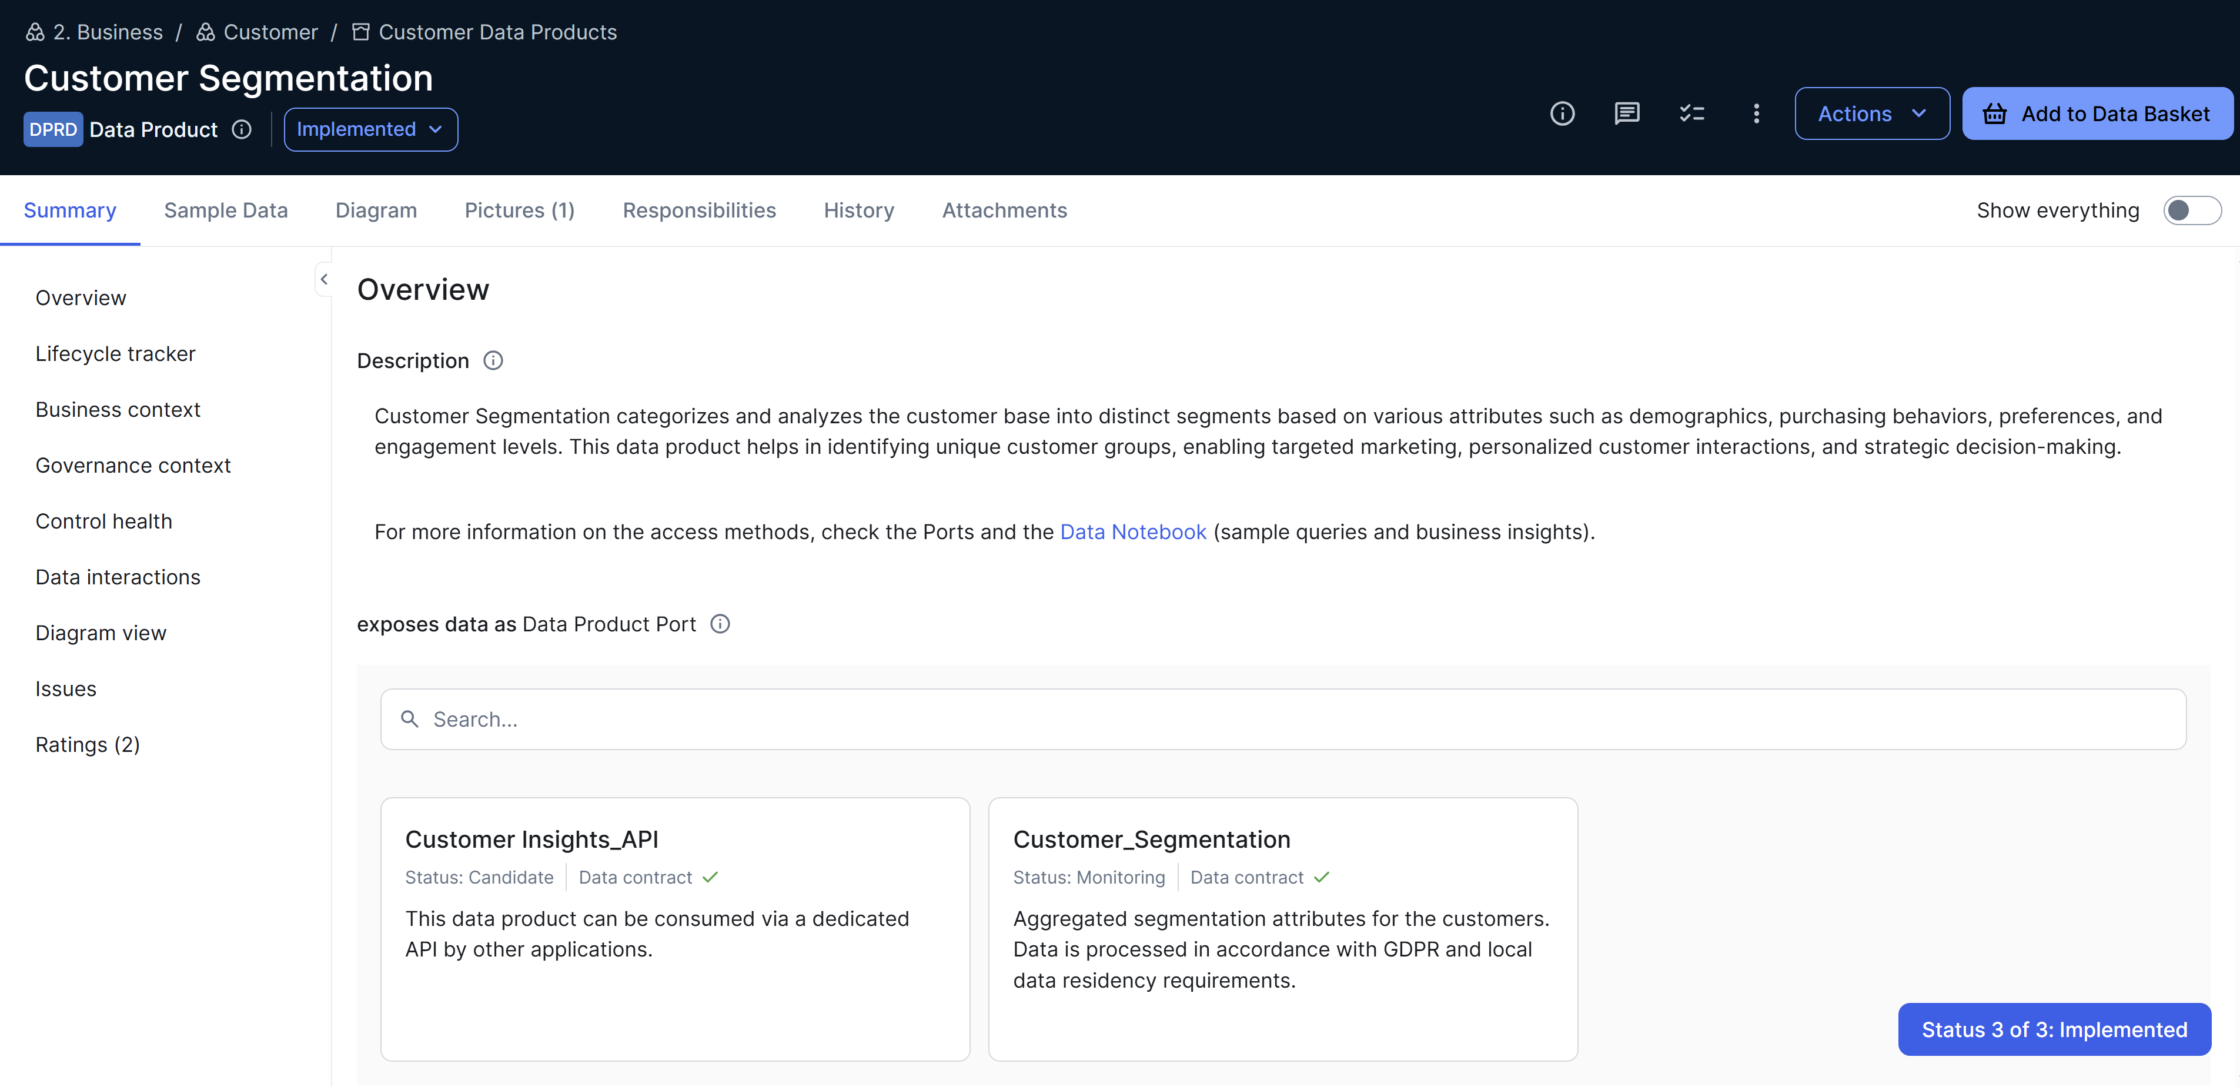Image resolution: width=2240 pixels, height=1087 pixels.
Task: Open the Customer_Segmentation port card
Action: pyautogui.click(x=1283, y=929)
